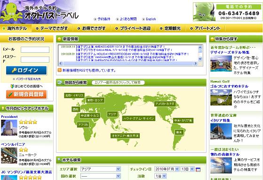Open the エリア選択 dropdown showing アジア
Viewport: 263px width, 180px height.
(101, 169)
